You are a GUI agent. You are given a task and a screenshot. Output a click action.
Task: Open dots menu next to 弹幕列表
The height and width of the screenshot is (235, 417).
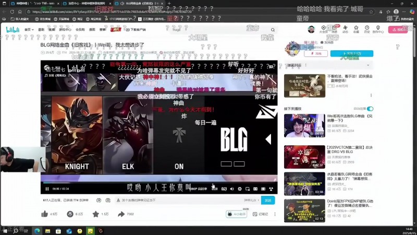tap(305, 65)
